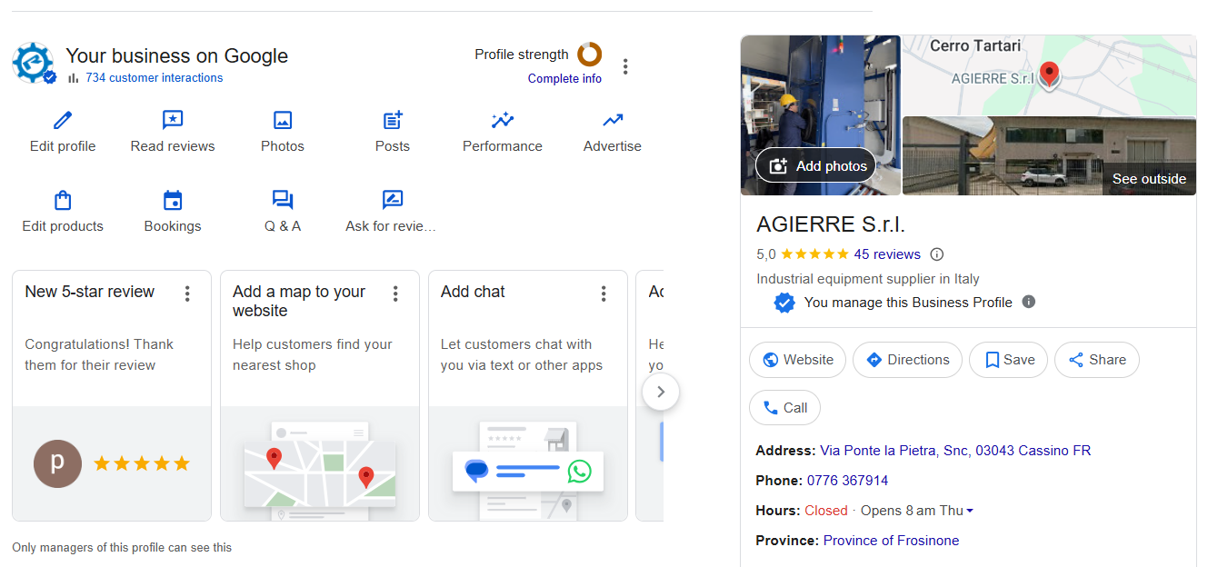Open the Advertise trending arrow icon
The height and width of the screenshot is (567, 1208).
pyautogui.click(x=613, y=120)
